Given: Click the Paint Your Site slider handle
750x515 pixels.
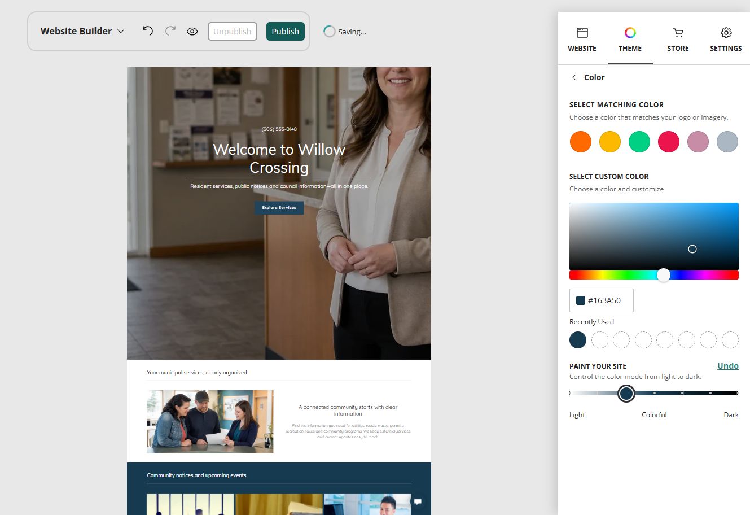Looking at the screenshot, I should point(626,393).
